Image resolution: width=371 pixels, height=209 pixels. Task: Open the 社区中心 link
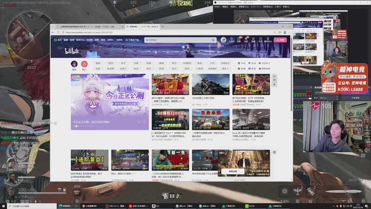point(264,63)
